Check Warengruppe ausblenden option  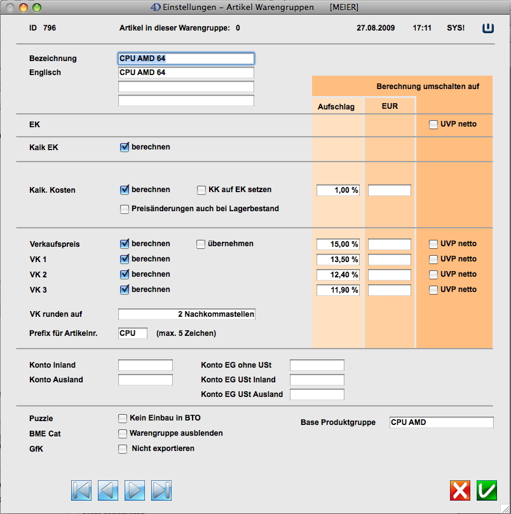tap(123, 433)
